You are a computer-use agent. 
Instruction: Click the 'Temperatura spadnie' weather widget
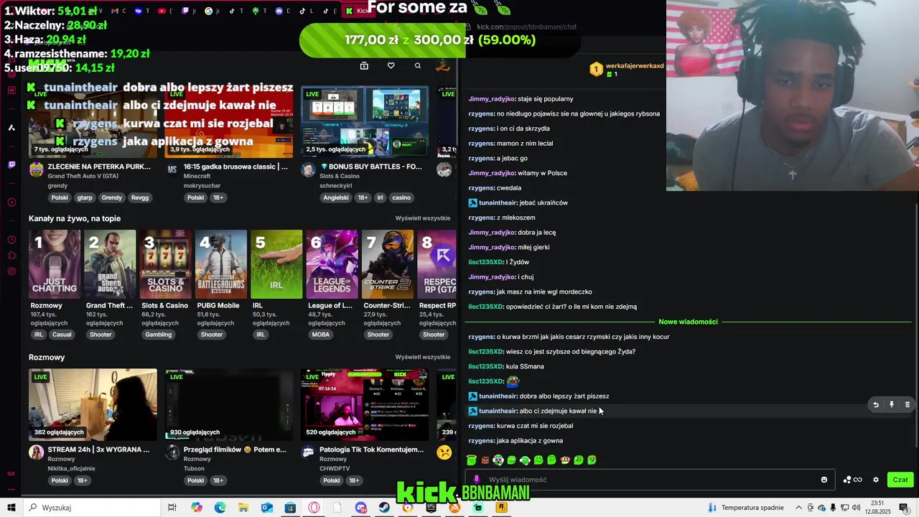coord(746,508)
